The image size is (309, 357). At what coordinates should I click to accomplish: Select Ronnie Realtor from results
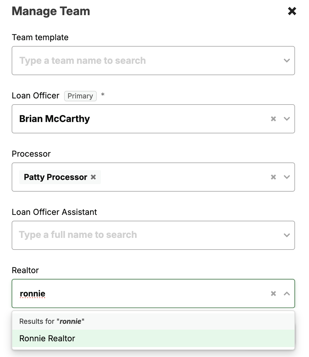click(47, 338)
